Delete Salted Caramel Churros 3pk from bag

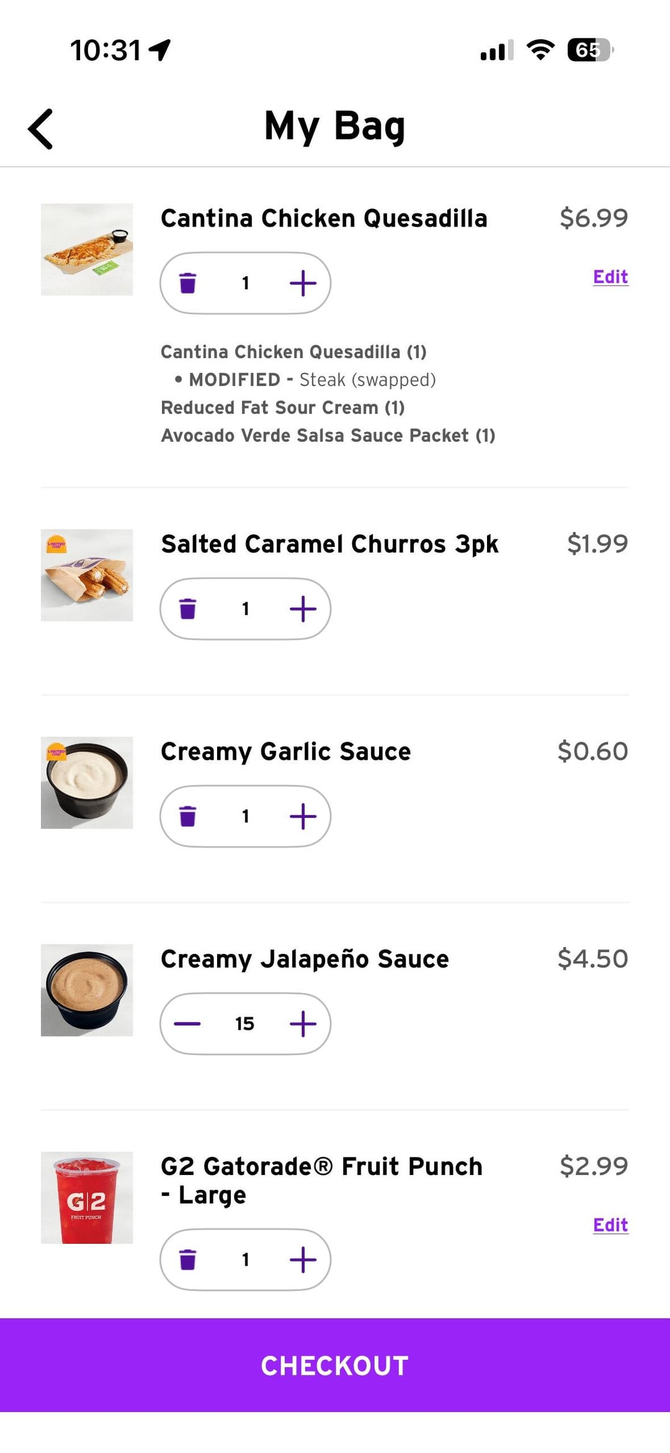[x=187, y=609]
